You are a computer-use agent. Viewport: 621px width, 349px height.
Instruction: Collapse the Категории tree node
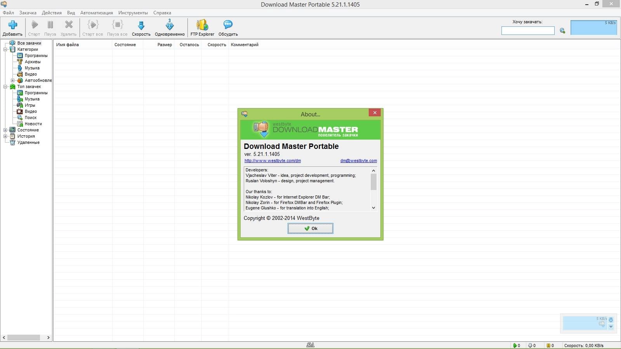click(5, 49)
